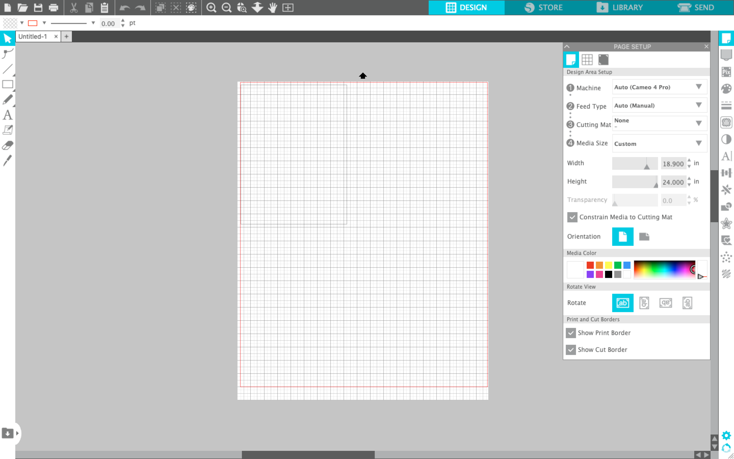Image resolution: width=734 pixels, height=459 pixels.
Task: Select the Freehand drawing tool
Action: pos(7,99)
